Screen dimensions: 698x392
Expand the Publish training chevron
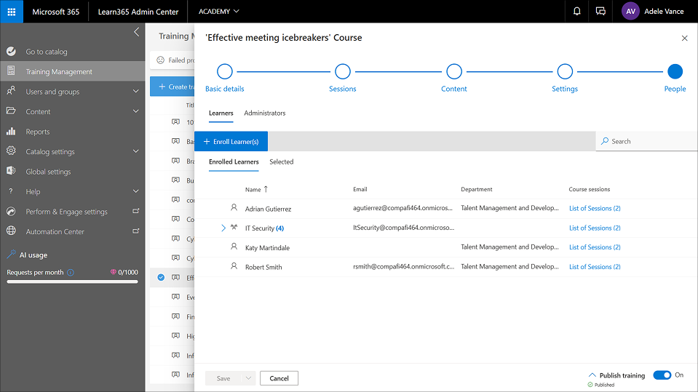click(592, 375)
